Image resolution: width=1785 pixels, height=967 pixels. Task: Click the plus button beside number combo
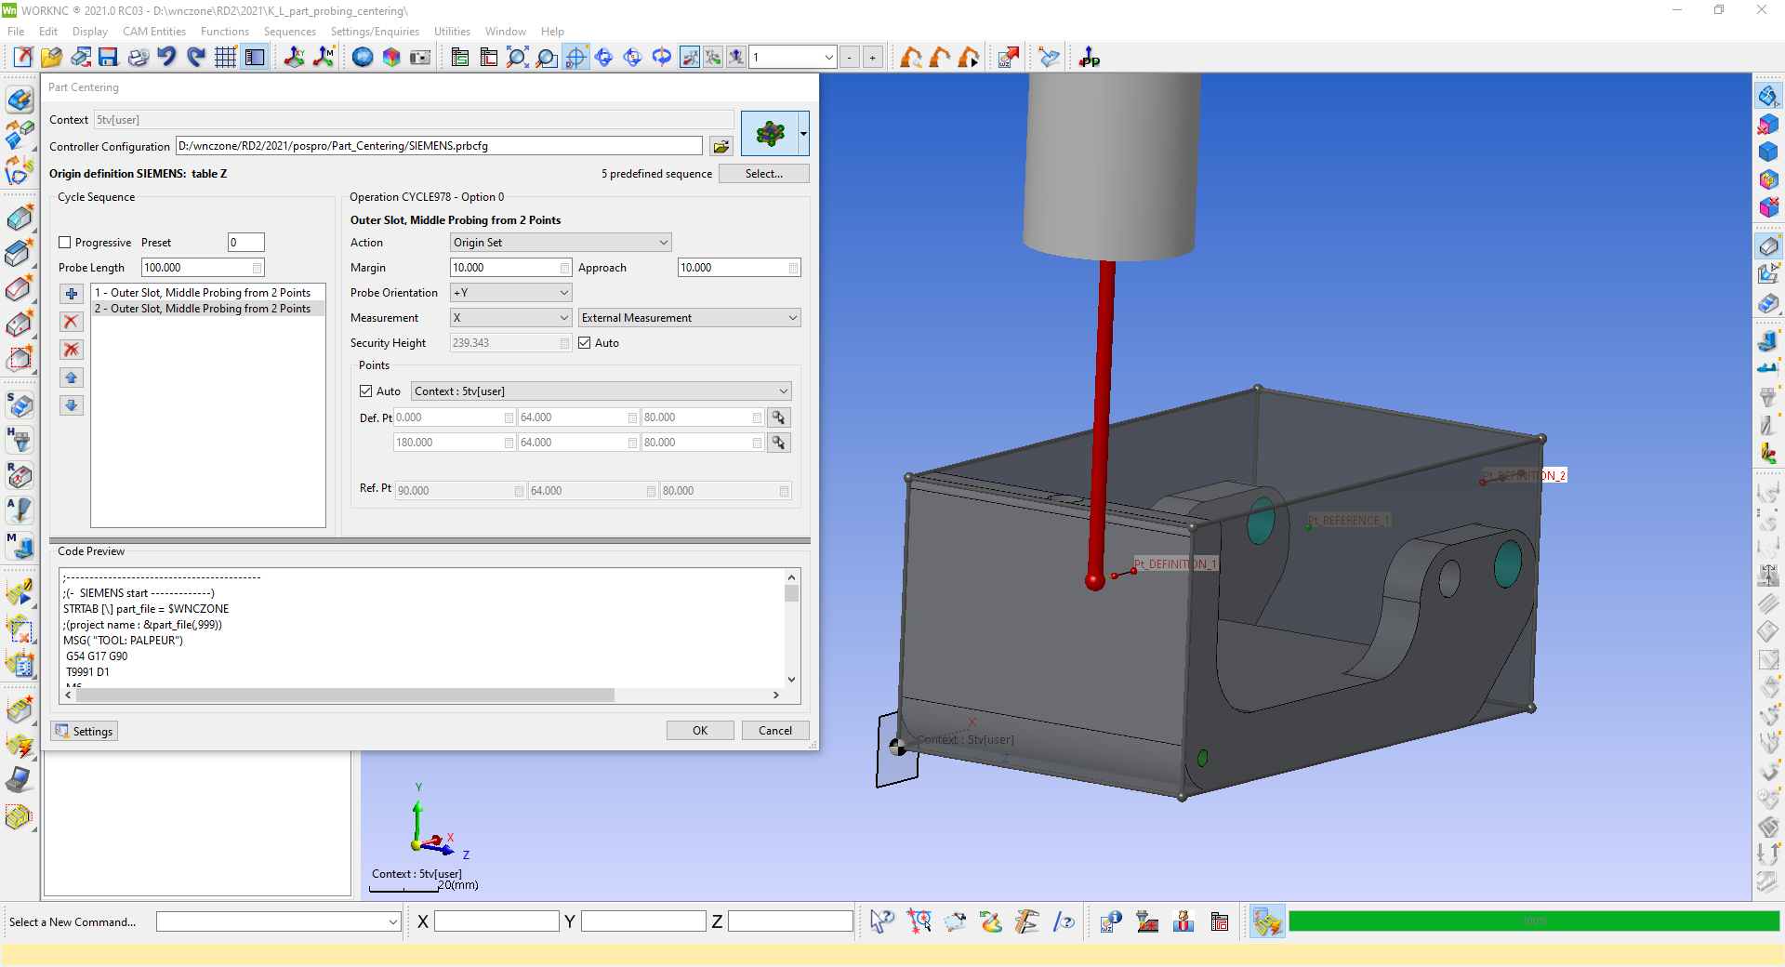872,58
